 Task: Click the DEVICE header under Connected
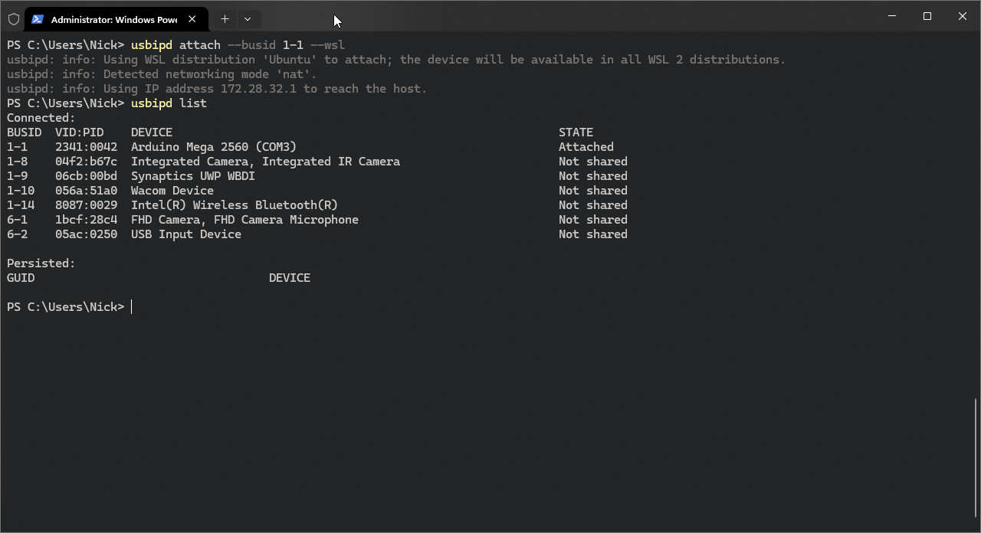152,132
